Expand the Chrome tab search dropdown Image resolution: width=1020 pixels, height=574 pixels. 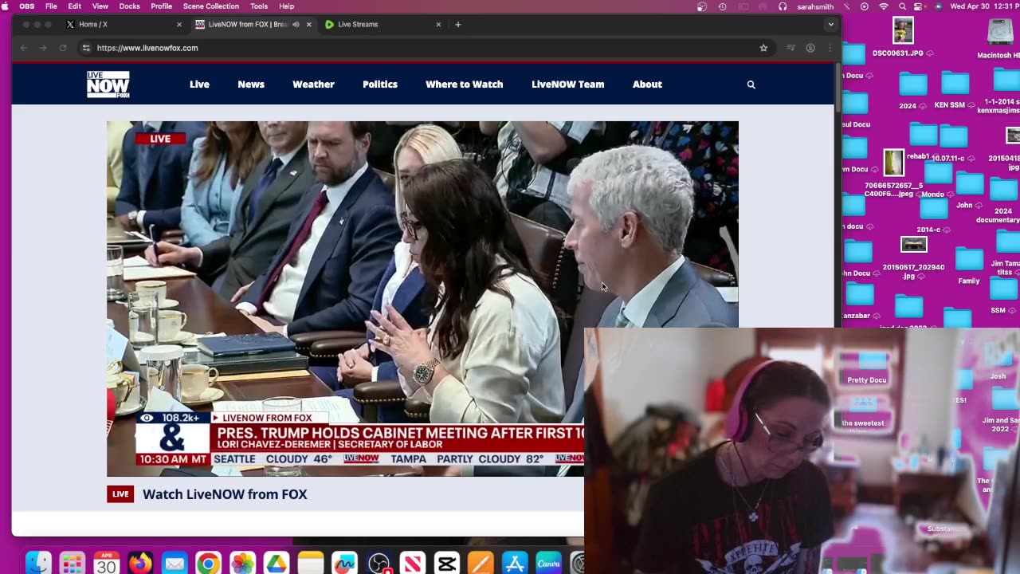(x=831, y=25)
